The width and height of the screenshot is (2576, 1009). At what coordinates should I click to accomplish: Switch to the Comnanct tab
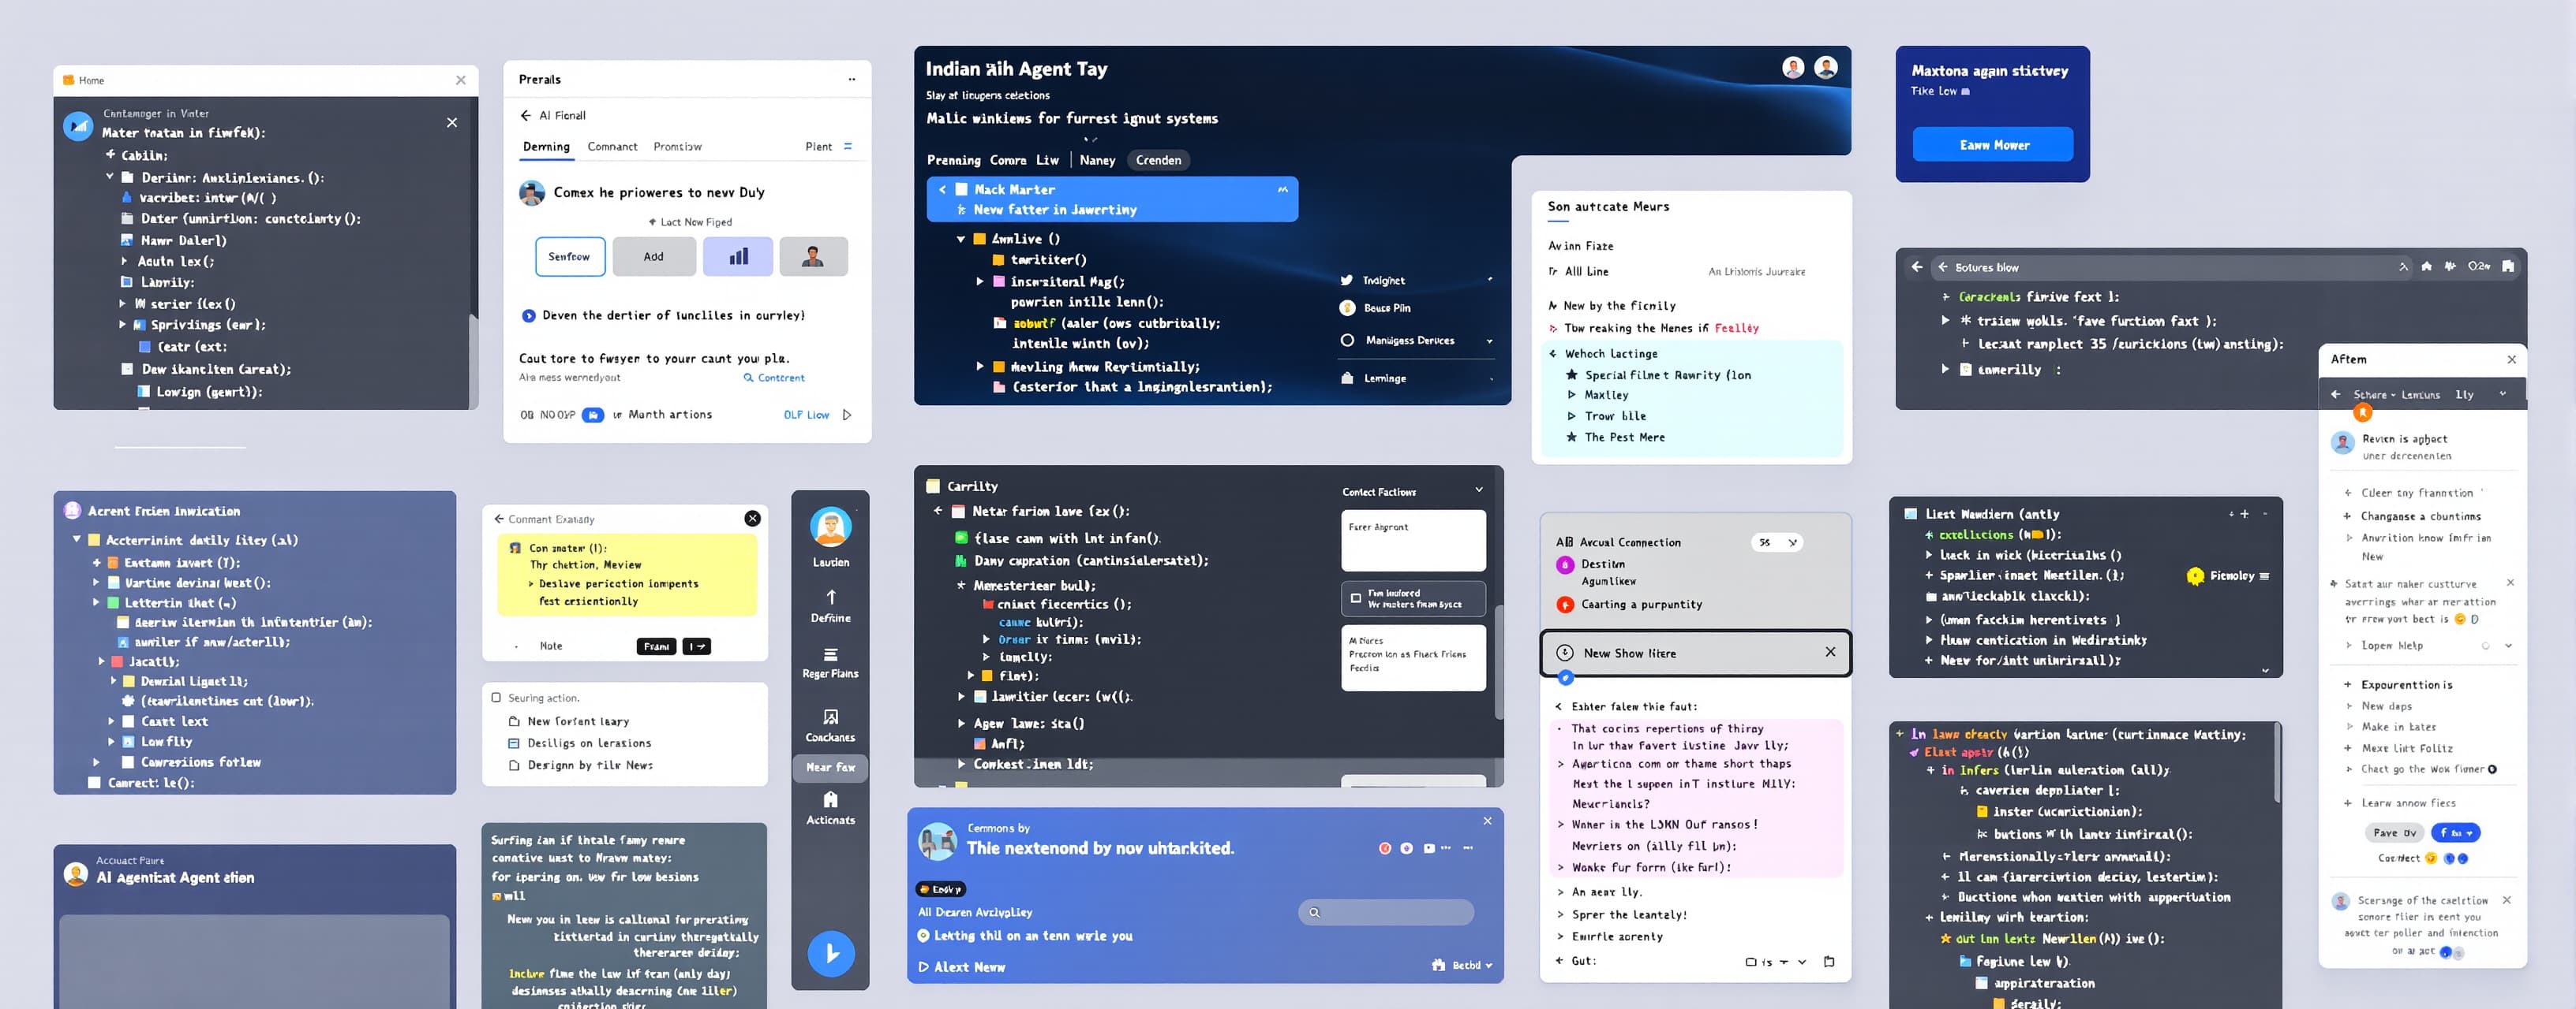point(612,147)
